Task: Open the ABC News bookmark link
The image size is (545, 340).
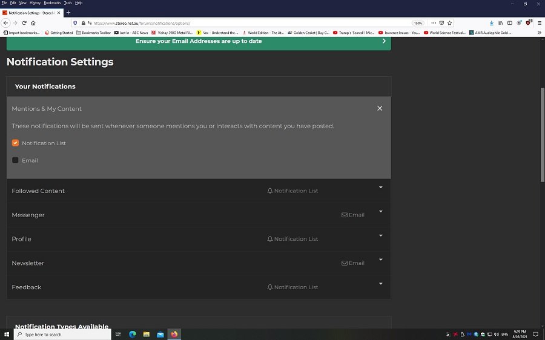Action: pyautogui.click(x=131, y=33)
